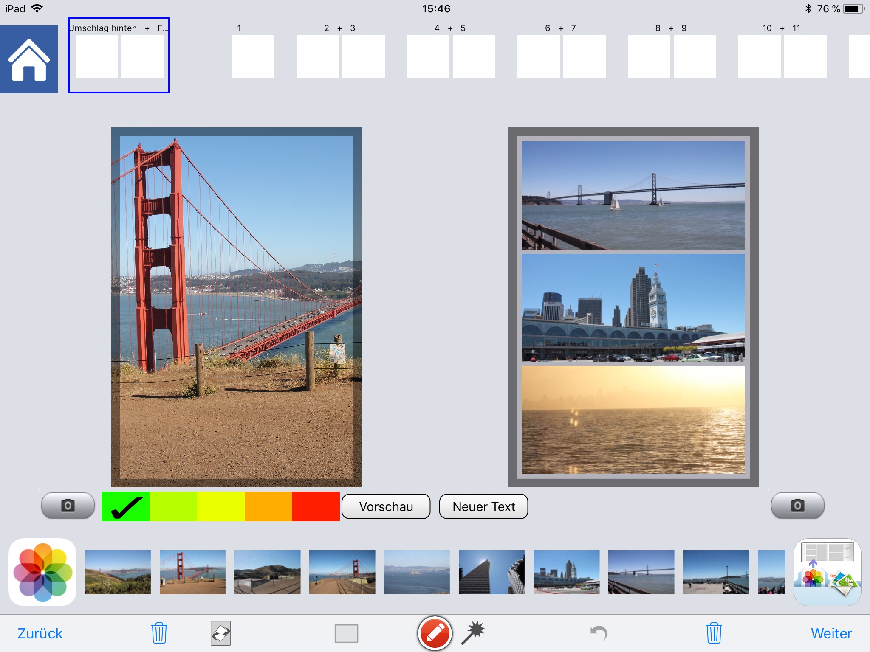
Task: Select the Umschlag hinten cover spread
Action: (x=119, y=55)
